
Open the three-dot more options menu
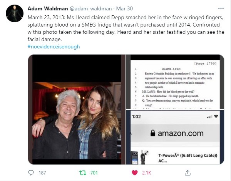click(x=221, y=8)
